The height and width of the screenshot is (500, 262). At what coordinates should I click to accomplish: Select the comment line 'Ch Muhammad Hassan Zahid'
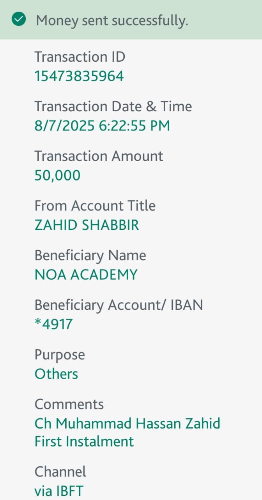pos(127,423)
